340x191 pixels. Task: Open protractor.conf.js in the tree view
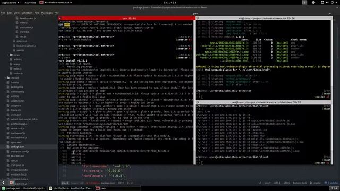pyautogui.click(x=20, y=151)
